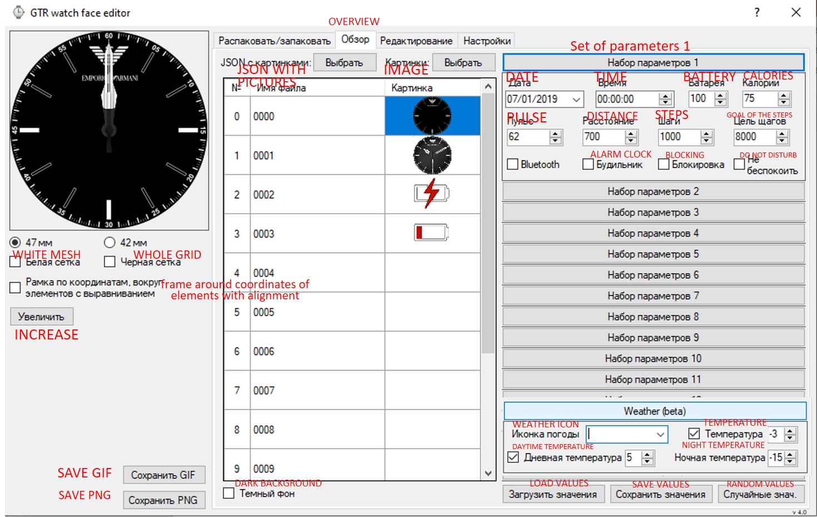The height and width of the screenshot is (517, 817).
Task: Click the Увеличить button
Action: [x=41, y=317]
